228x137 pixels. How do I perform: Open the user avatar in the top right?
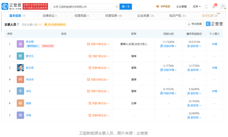tap(223, 7)
